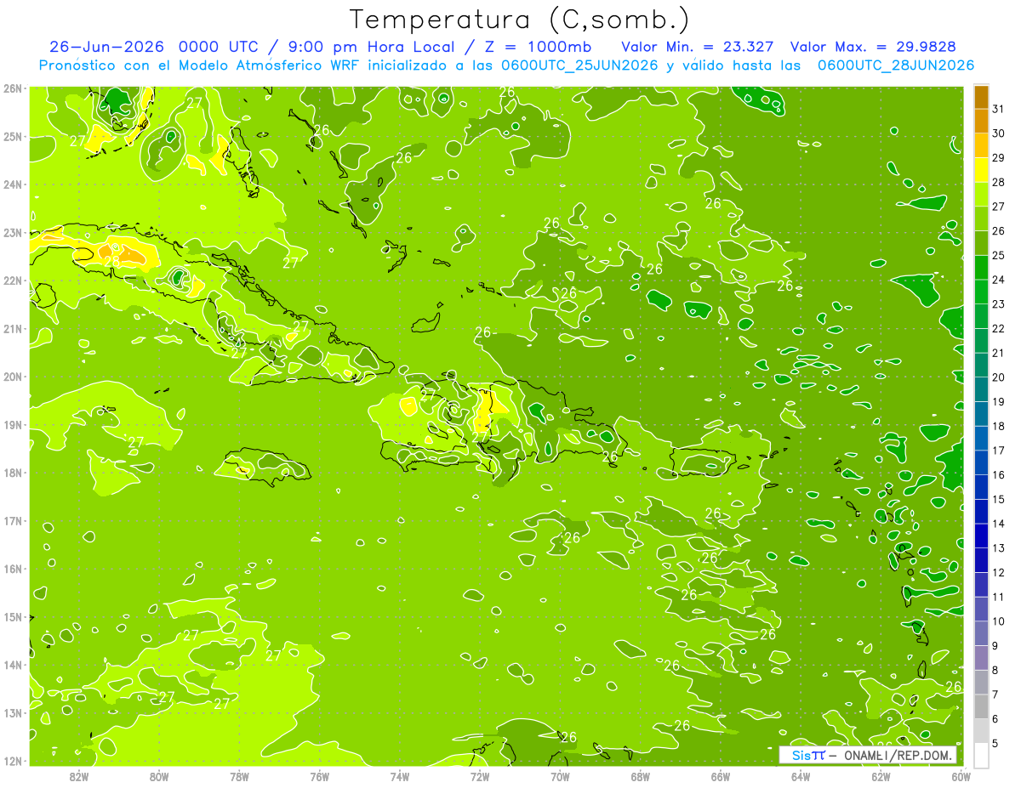Select the valid-until time "0600UTC_28JUN2026"
The height and width of the screenshot is (788, 1021).
[x=896, y=65]
